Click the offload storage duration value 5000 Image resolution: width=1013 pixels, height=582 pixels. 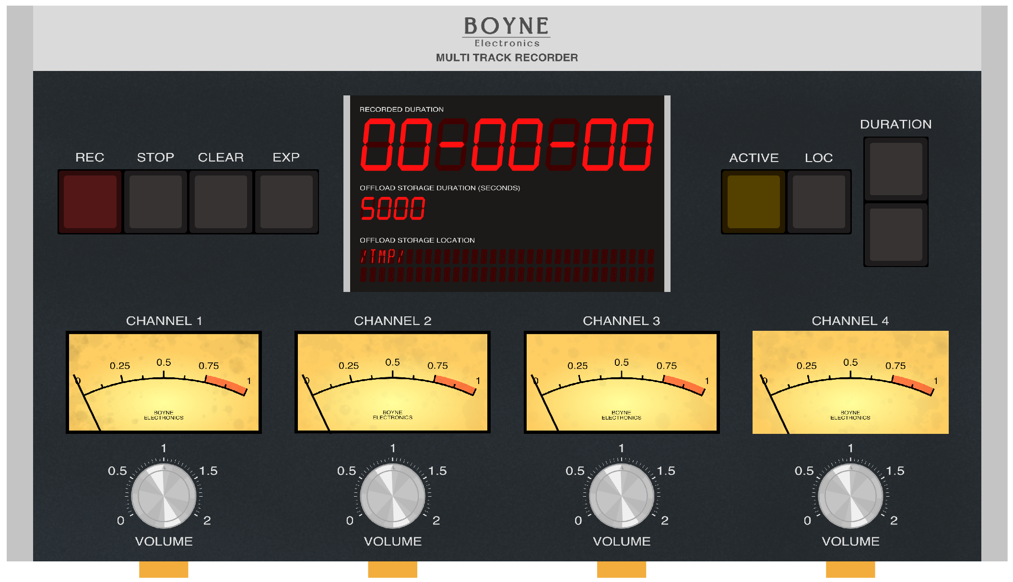pos(392,209)
